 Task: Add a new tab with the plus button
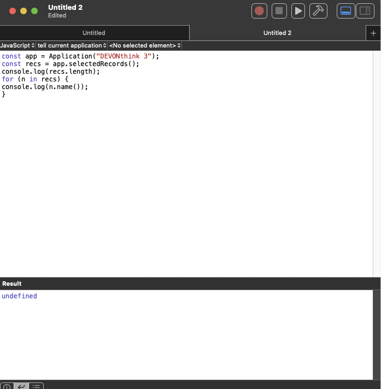pos(373,33)
